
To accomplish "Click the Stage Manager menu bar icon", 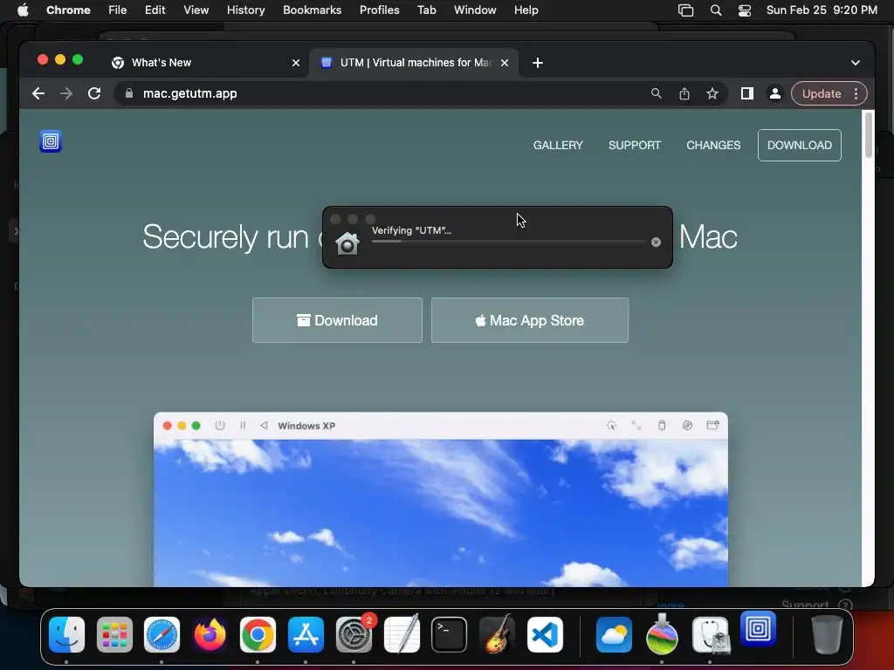I will (686, 10).
